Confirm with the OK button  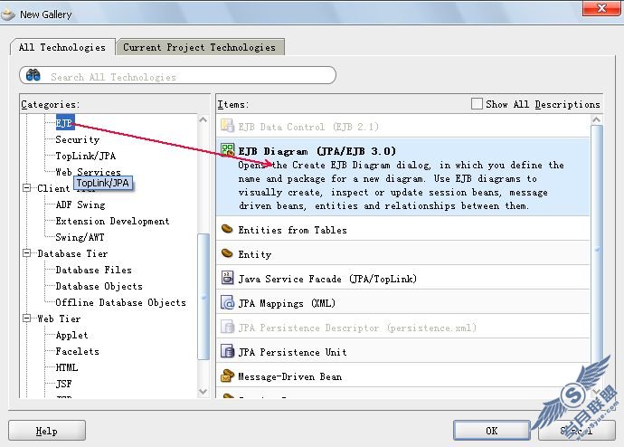click(x=491, y=431)
